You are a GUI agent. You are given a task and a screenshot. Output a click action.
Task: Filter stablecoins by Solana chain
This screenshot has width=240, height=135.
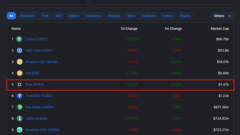tap(74, 16)
